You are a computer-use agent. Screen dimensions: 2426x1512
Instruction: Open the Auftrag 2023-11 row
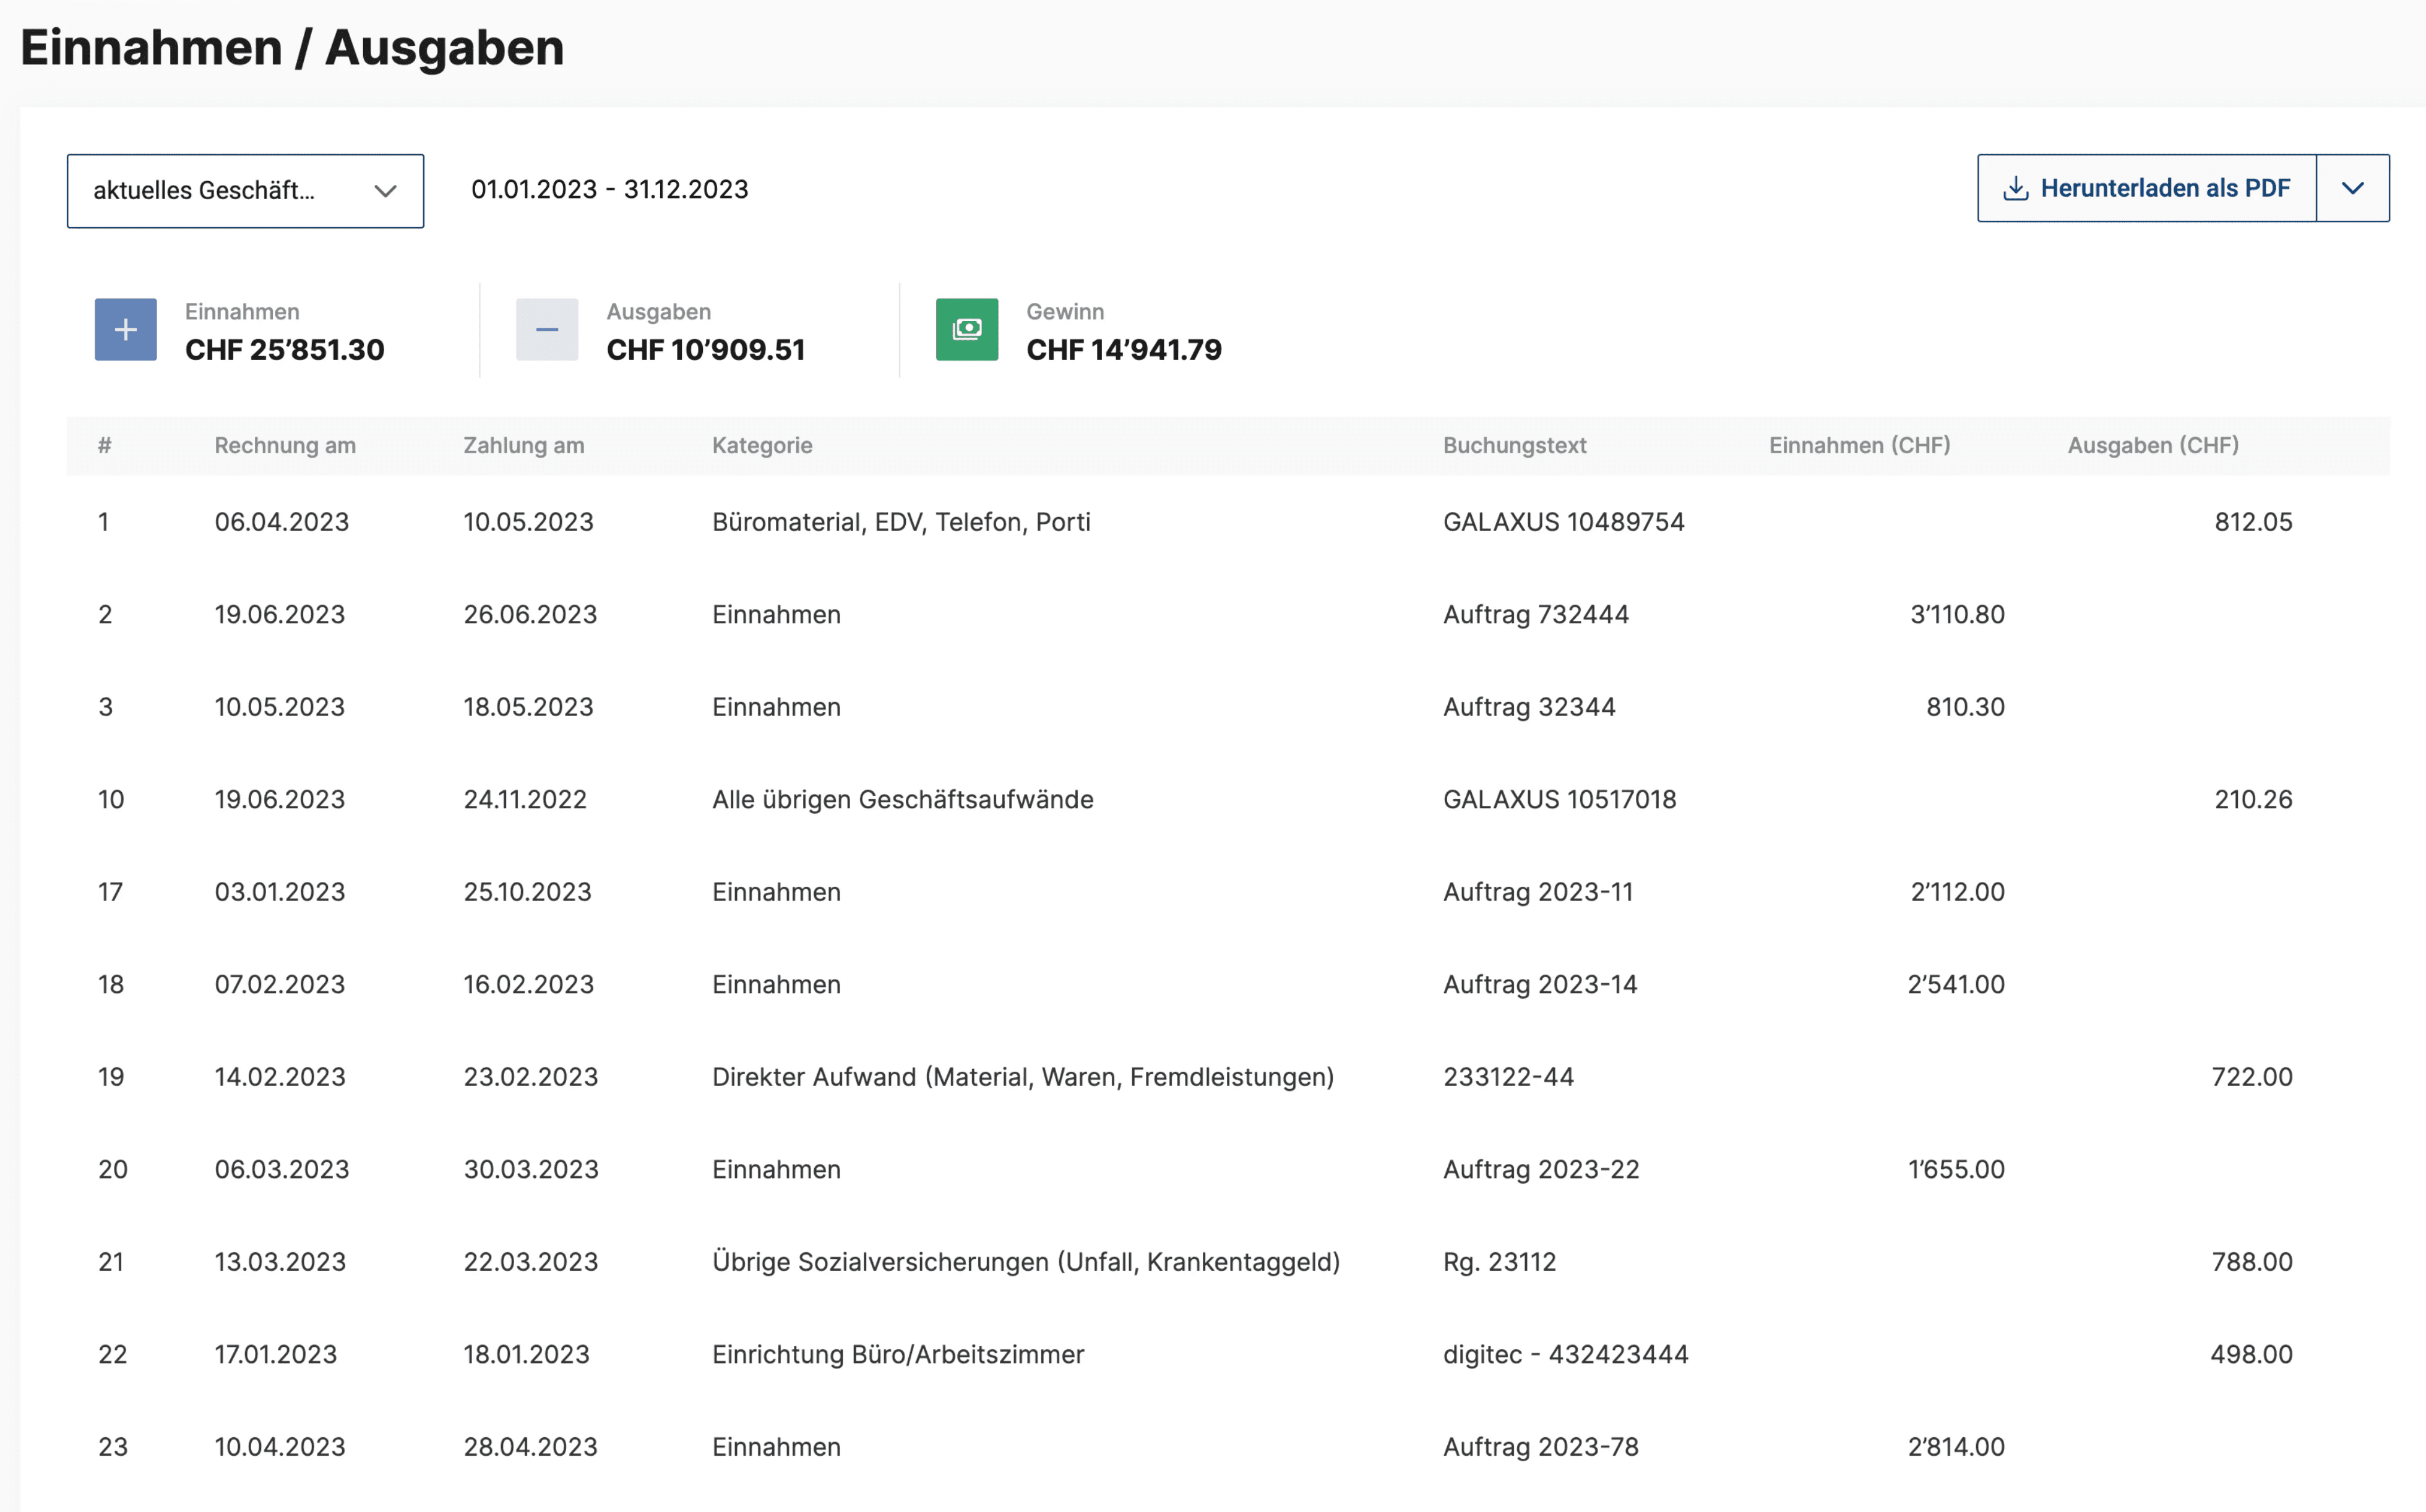(1228, 892)
